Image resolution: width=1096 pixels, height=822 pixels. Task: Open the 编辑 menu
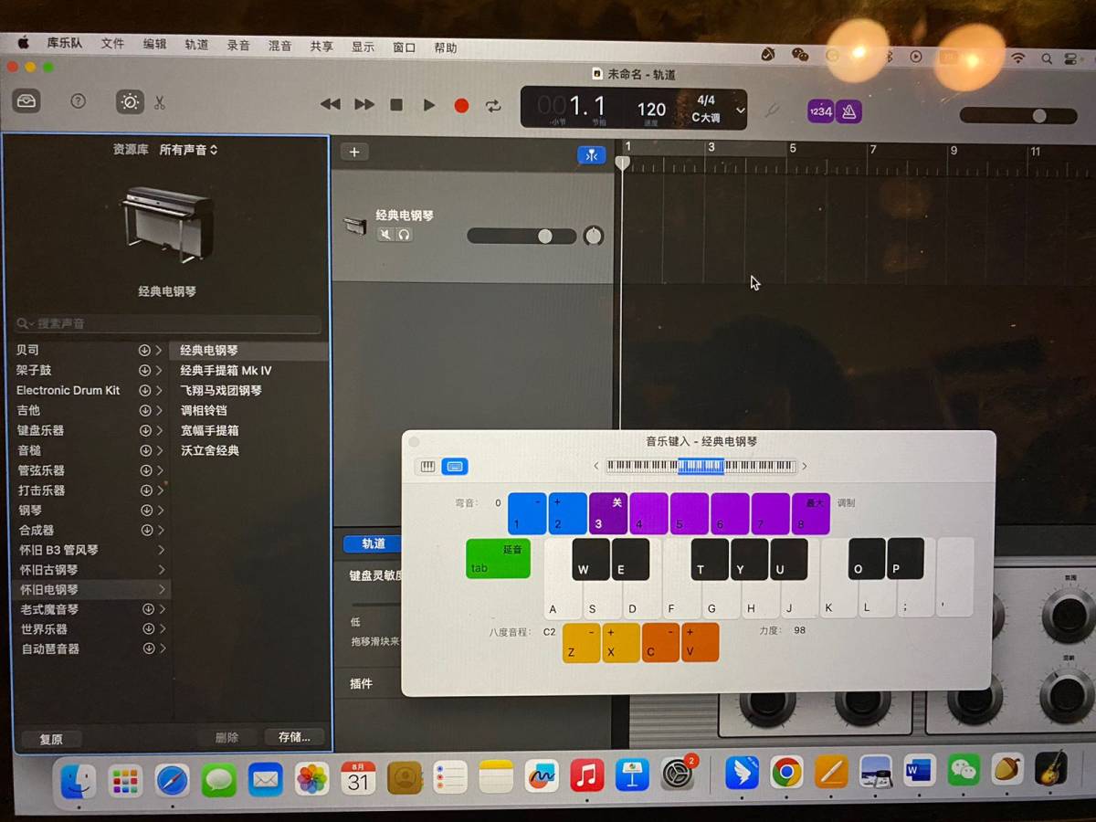[154, 45]
